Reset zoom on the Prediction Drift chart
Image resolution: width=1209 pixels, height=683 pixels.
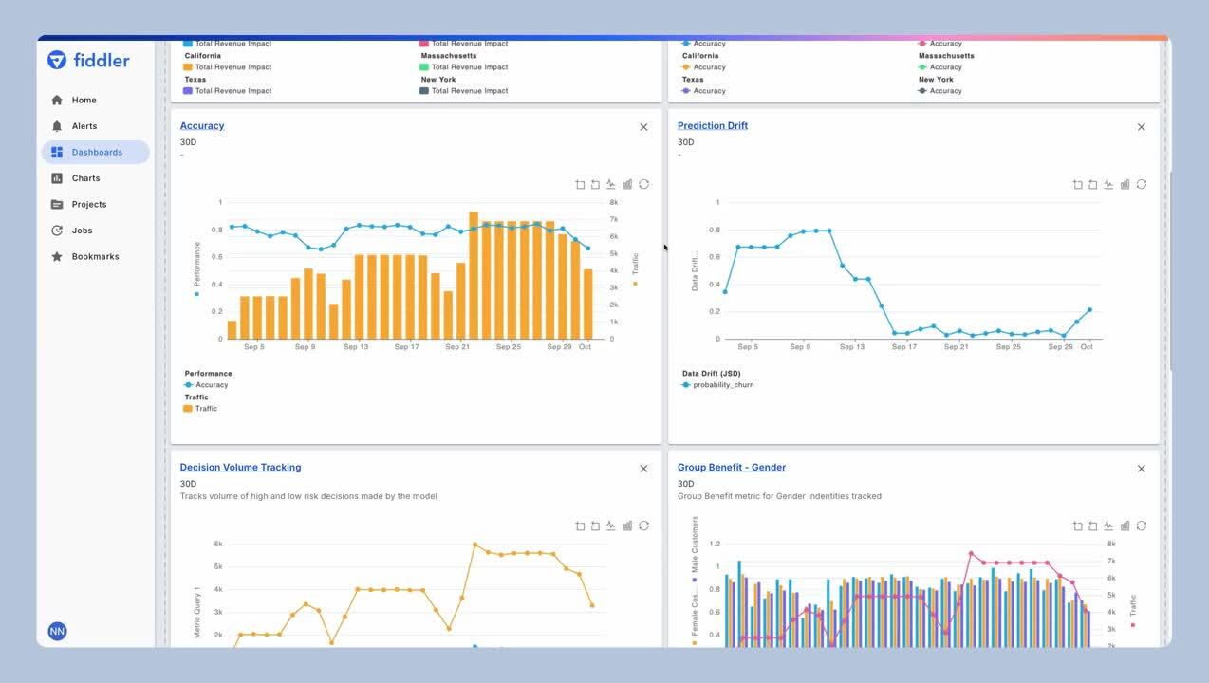(x=1092, y=184)
